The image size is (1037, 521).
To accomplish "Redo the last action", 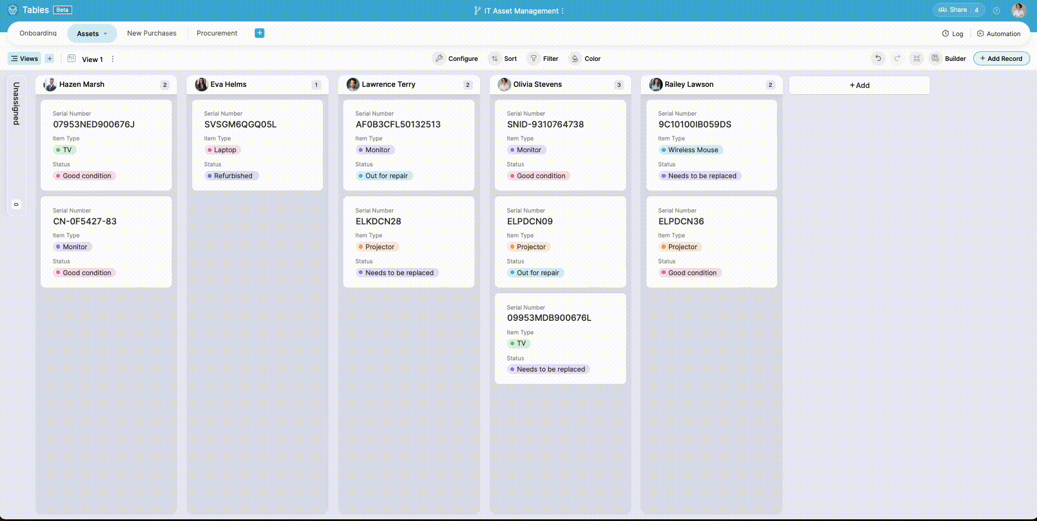I will click(x=897, y=58).
